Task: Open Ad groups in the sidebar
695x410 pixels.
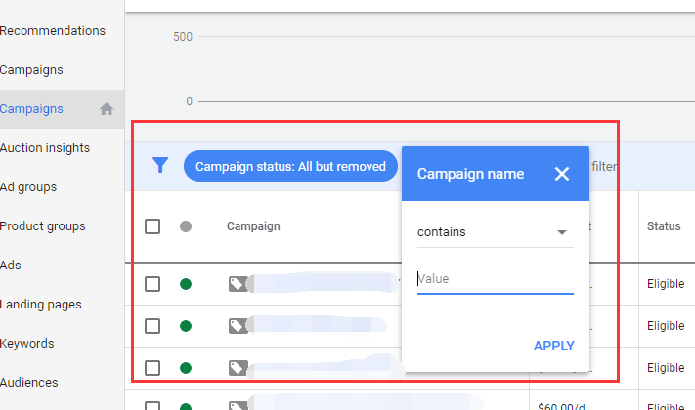Action: tap(28, 187)
